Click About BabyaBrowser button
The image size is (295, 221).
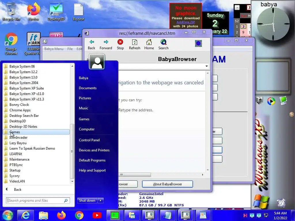click(167, 184)
